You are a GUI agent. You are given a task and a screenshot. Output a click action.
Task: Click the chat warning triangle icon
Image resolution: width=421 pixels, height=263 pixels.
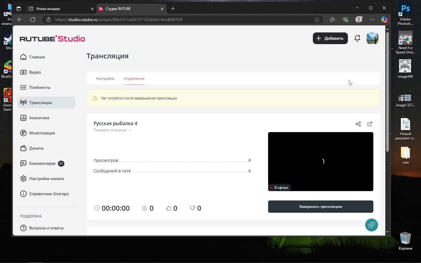point(95,98)
